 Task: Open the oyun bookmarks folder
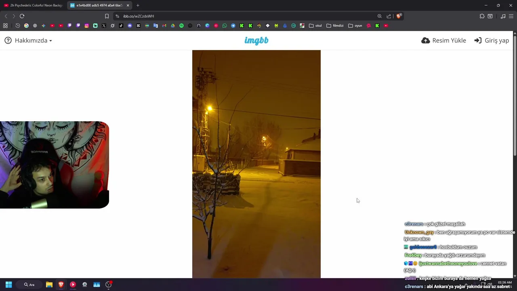(355, 25)
